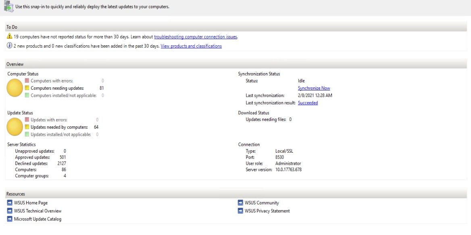Open the Microsoft Update Catalog resource
471x235 pixels.
point(38,219)
